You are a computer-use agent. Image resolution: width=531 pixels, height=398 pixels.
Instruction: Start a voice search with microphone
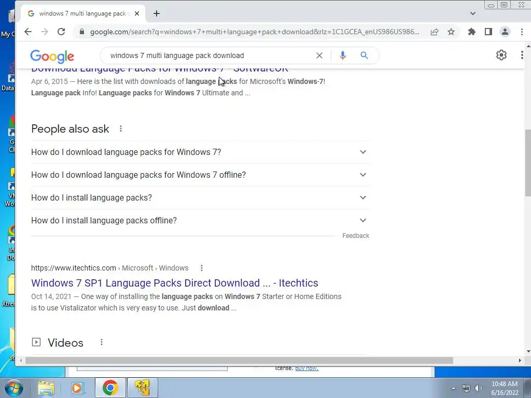pyautogui.click(x=343, y=55)
